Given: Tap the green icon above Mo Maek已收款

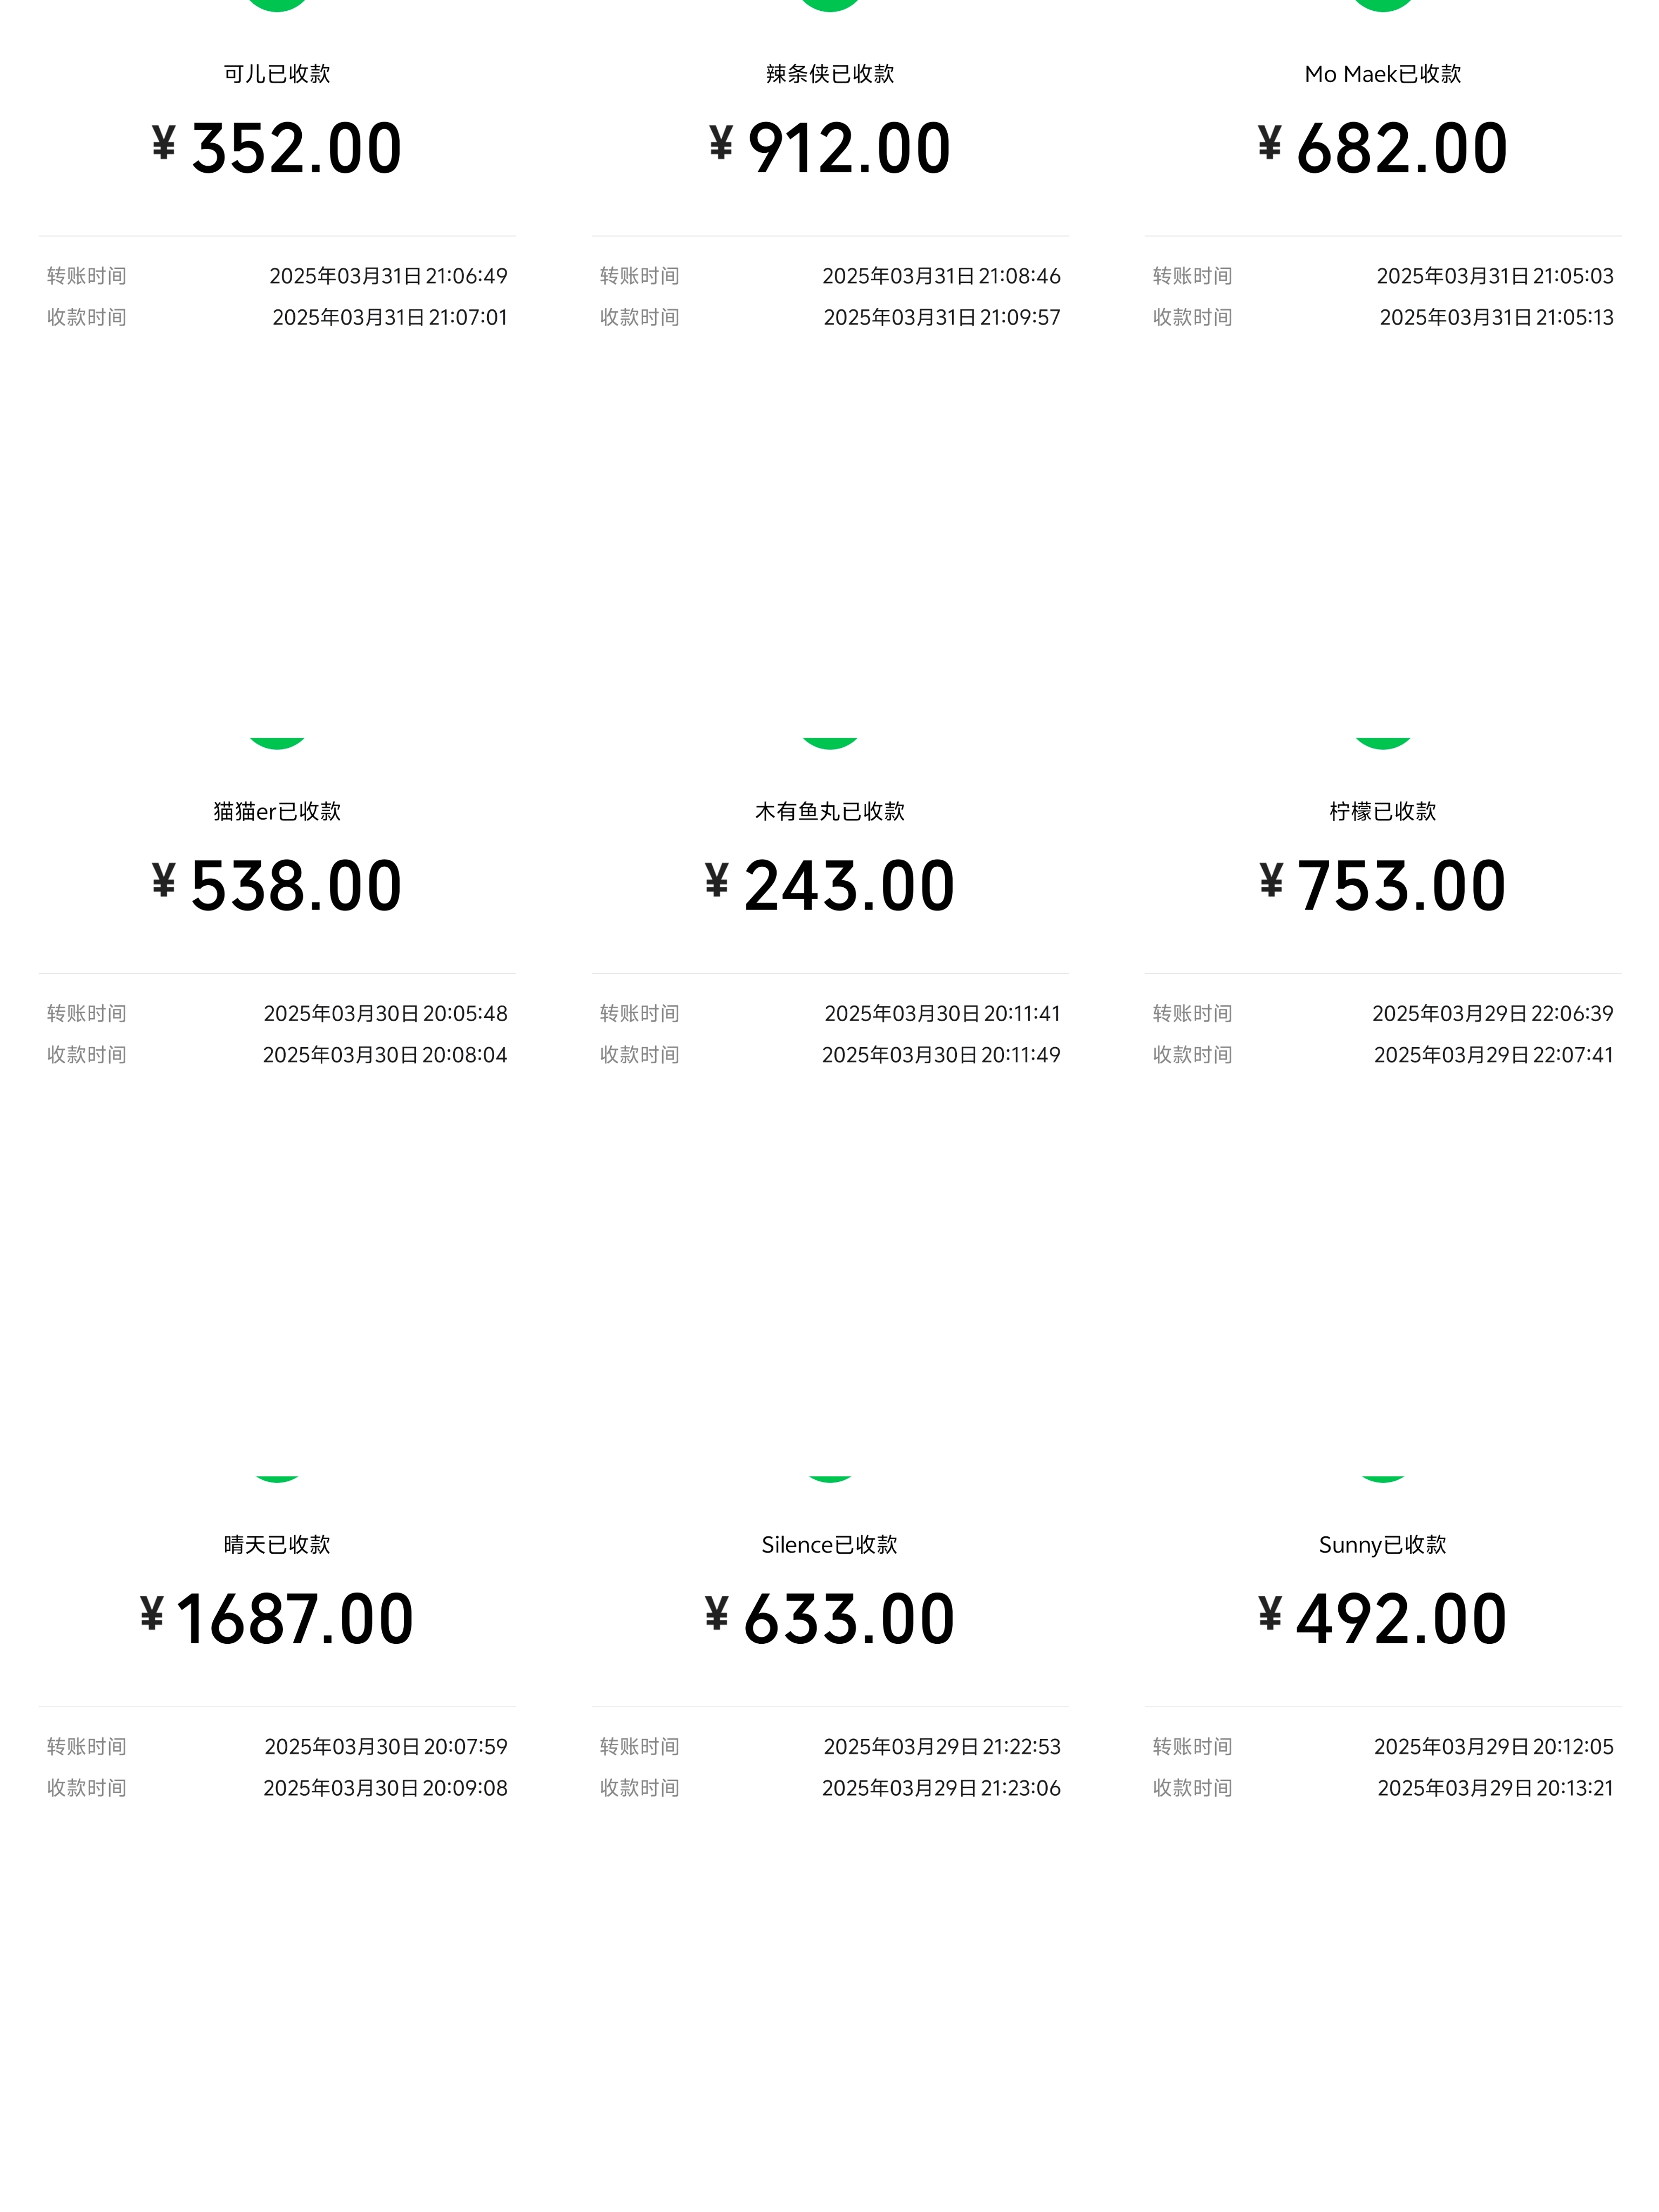Looking at the screenshot, I should click(x=1383, y=5).
